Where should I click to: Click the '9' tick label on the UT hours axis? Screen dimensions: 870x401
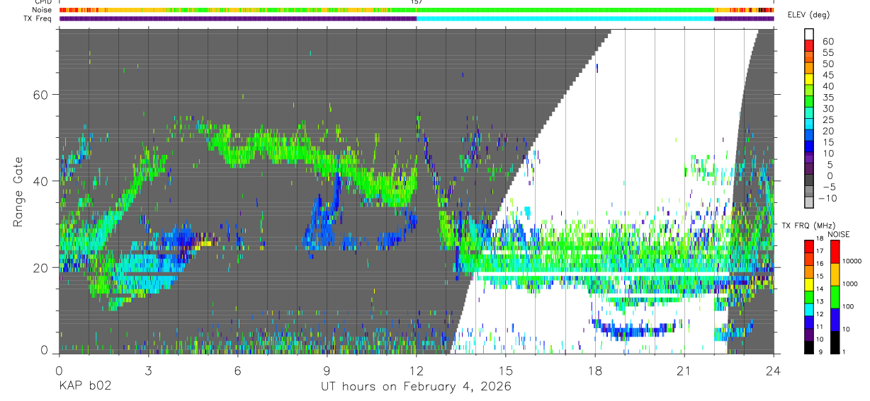[x=327, y=371]
